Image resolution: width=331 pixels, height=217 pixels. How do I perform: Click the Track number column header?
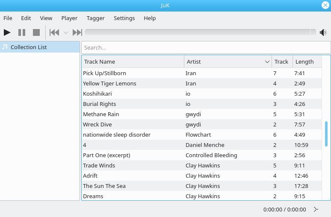click(282, 62)
